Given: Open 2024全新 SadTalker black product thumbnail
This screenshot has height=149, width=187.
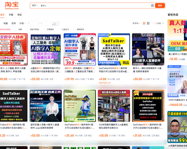Looking at the screenshot, I should pyautogui.click(x=148, y=106).
